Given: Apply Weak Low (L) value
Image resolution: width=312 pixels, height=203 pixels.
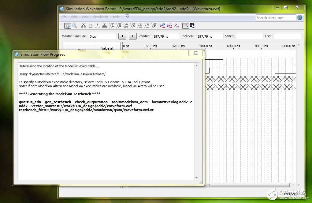Looking at the screenshot, I should (x=112, y=26).
